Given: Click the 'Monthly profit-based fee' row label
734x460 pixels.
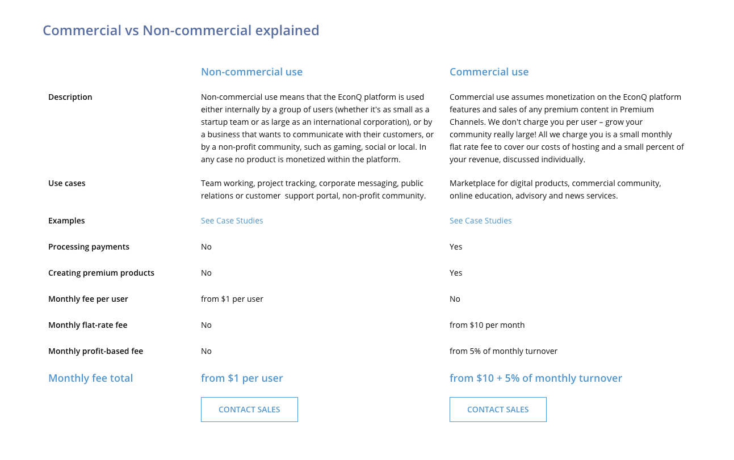Looking at the screenshot, I should coord(95,351).
